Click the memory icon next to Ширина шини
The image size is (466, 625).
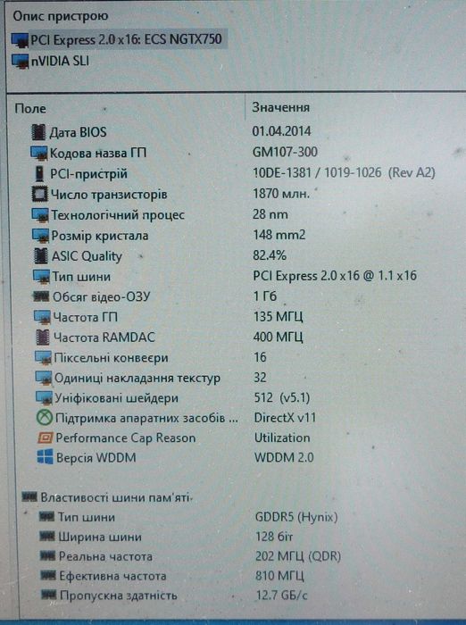pos(47,537)
